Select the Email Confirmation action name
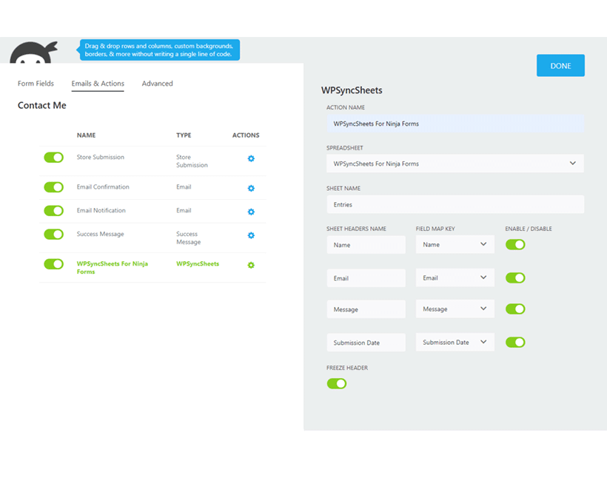 (103, 187)
